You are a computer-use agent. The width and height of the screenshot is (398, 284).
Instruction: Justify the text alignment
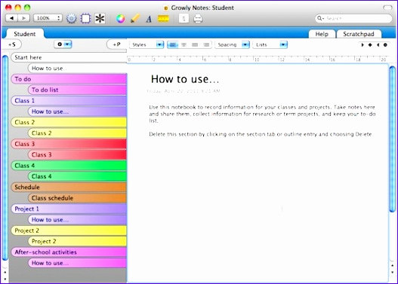point(195,44)
